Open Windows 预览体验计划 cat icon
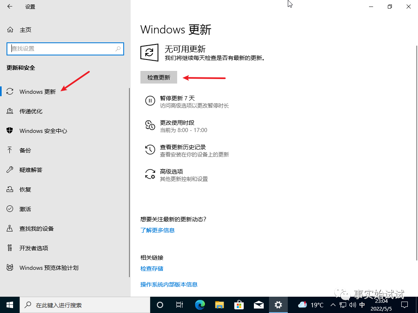The image size is (418, 313). pyautogui.click(x=10, y=267)
